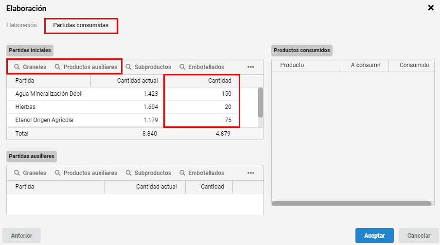The width and height of the screenshot is (440, 245).
Task: Click the Partidas iniciales vertical scrollbar
Action: (261, 103)
